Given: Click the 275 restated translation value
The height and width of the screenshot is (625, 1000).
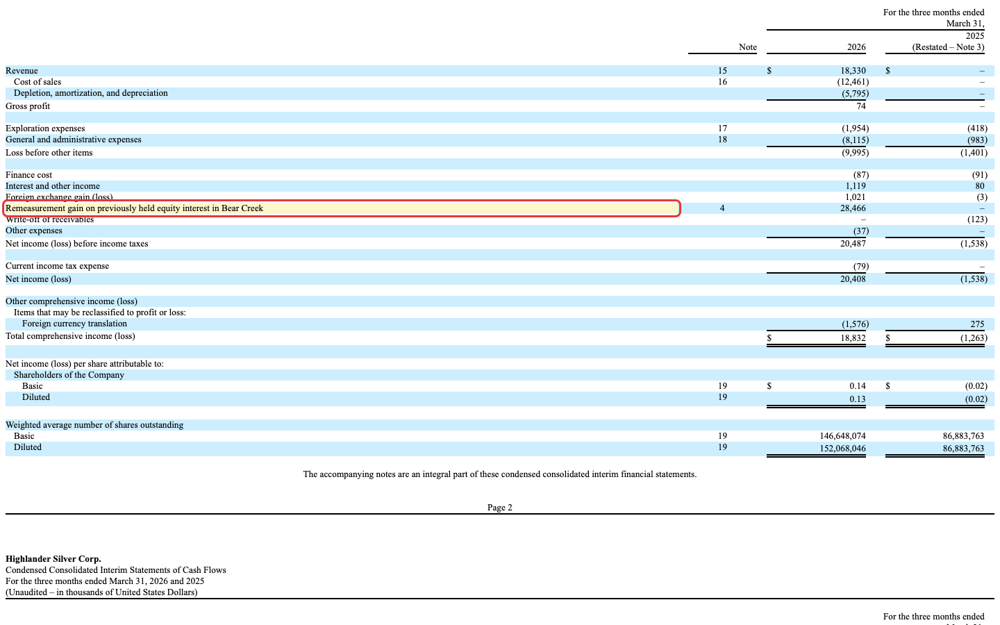Looking at the screenshot, I should click(x=977, y=324).
